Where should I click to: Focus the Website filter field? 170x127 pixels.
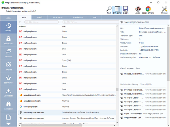42,22
